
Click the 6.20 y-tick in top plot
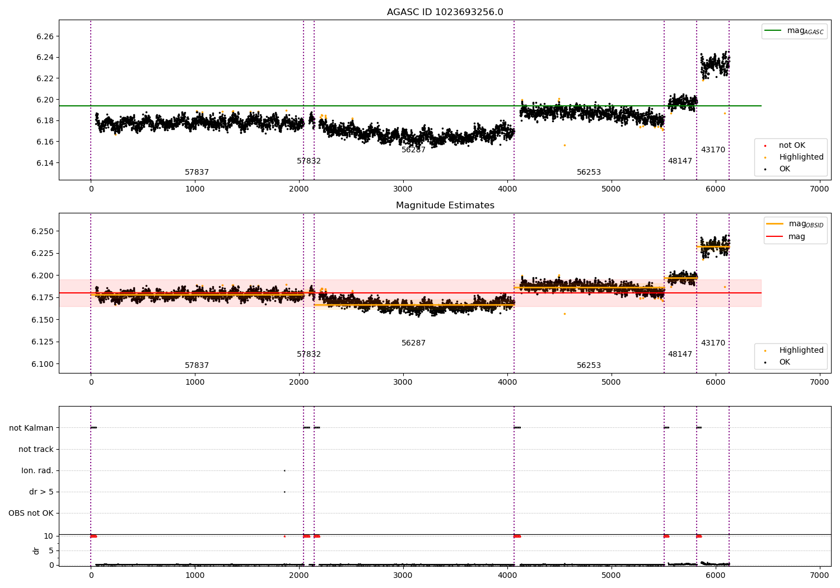[x=45, y=100]
